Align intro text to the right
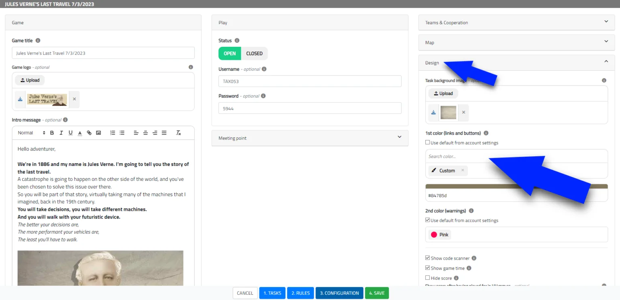This screenshot has height=300, width=620. pyautogui.click(x=155, y=133)
